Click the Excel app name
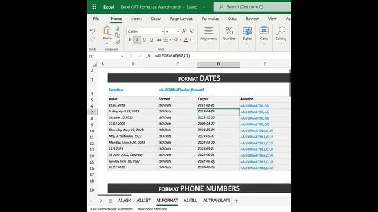Viewport: 378px width, 212px height. [109, 7]
